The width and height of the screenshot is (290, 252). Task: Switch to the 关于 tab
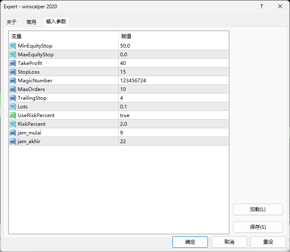coord(12,22)
